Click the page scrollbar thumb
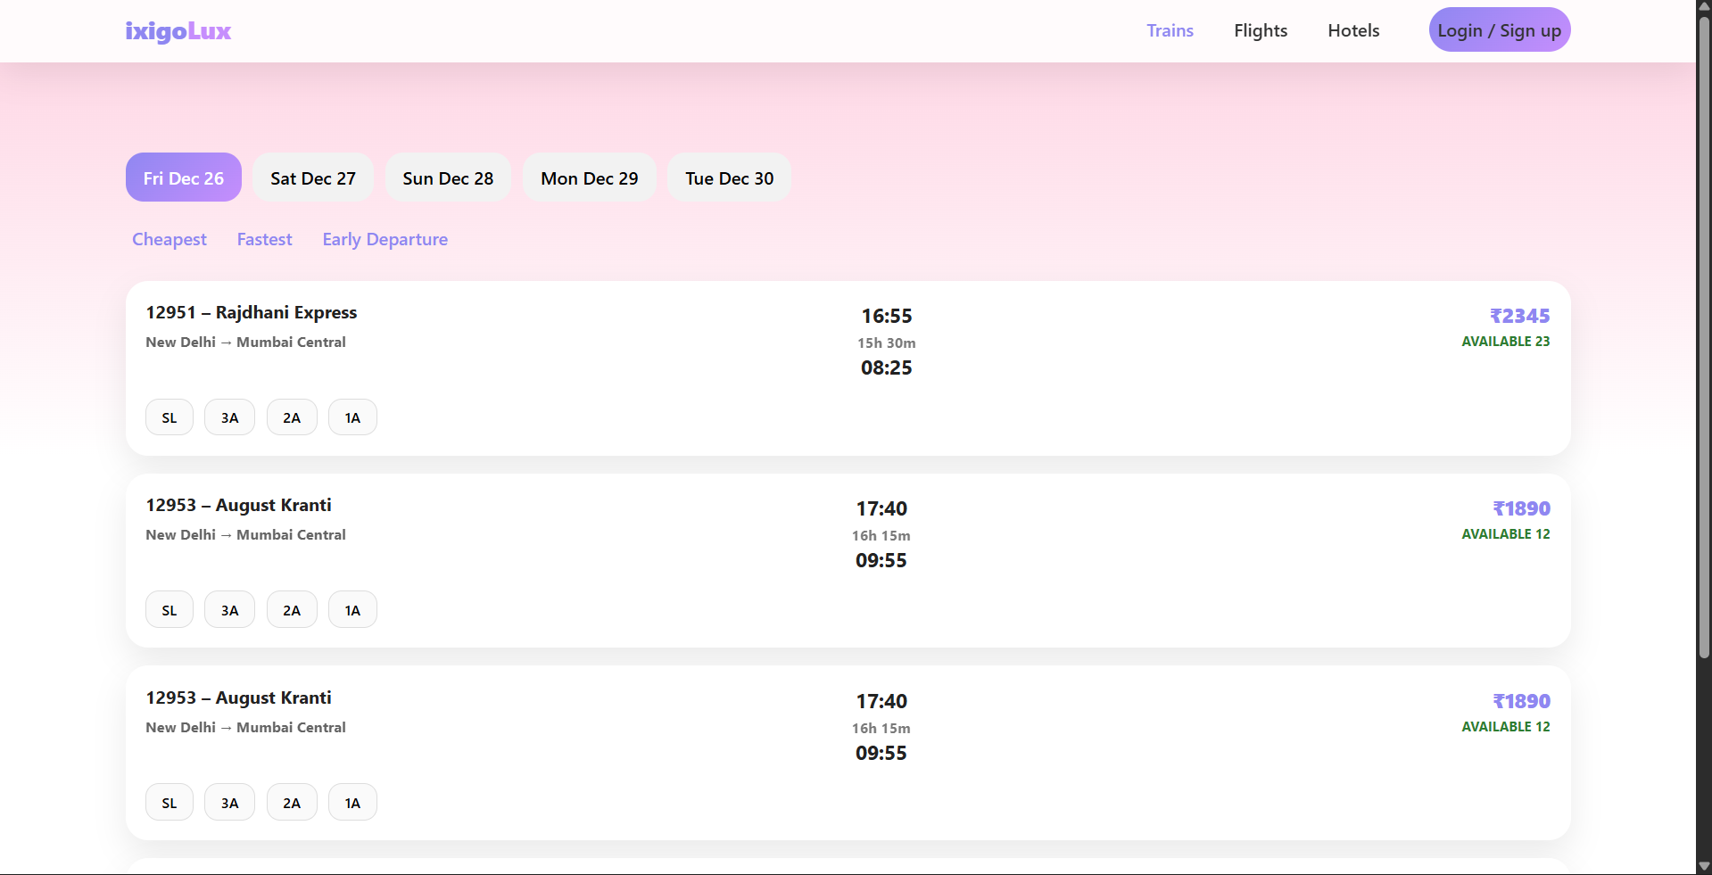This screenshot has height=875, width=1712. [1704, 337]
